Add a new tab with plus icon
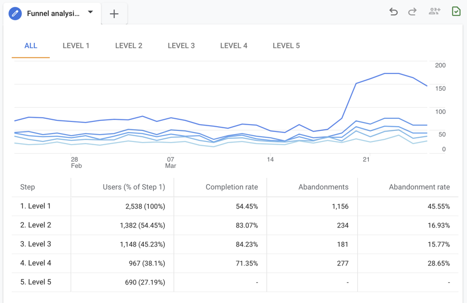The image size is (467, 303). [114, 14]
